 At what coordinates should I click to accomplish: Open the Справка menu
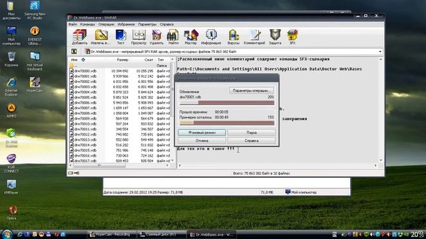point(166,25)
